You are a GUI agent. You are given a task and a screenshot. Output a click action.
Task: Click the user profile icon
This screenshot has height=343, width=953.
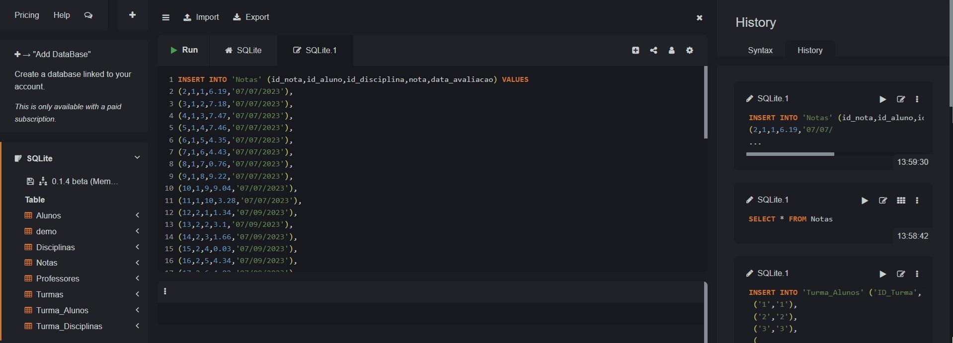click(x=671, y=50)
